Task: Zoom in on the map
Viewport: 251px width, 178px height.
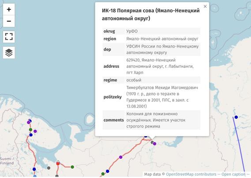Action: [9, 9]
